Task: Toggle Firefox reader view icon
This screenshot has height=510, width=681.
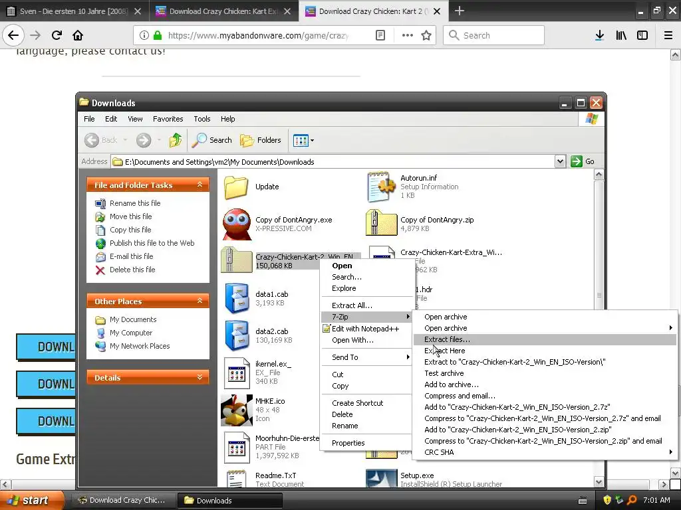Action: (380, 35)
